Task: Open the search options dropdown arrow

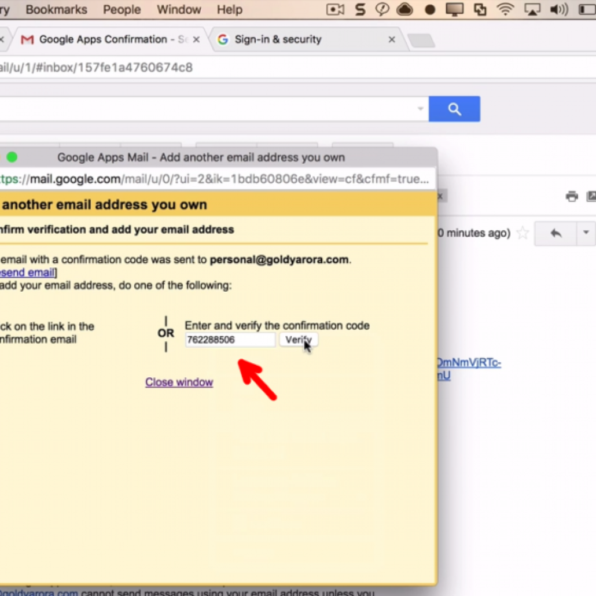Action: pyautogui.click(x=420, y=109)
